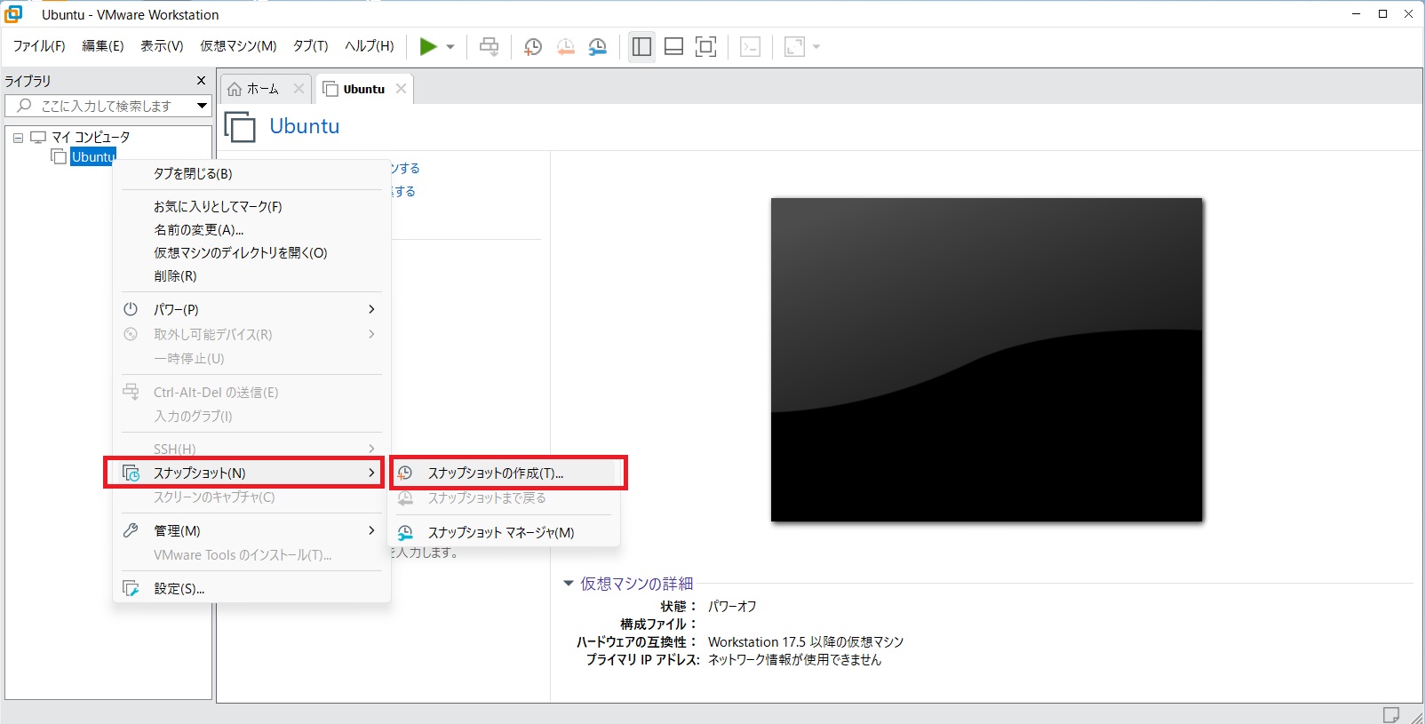The width and height of the screenshot is (1425, 724).
Task: Open the snapshot manager toolbar icon
Action: click(x=598, y=47)
